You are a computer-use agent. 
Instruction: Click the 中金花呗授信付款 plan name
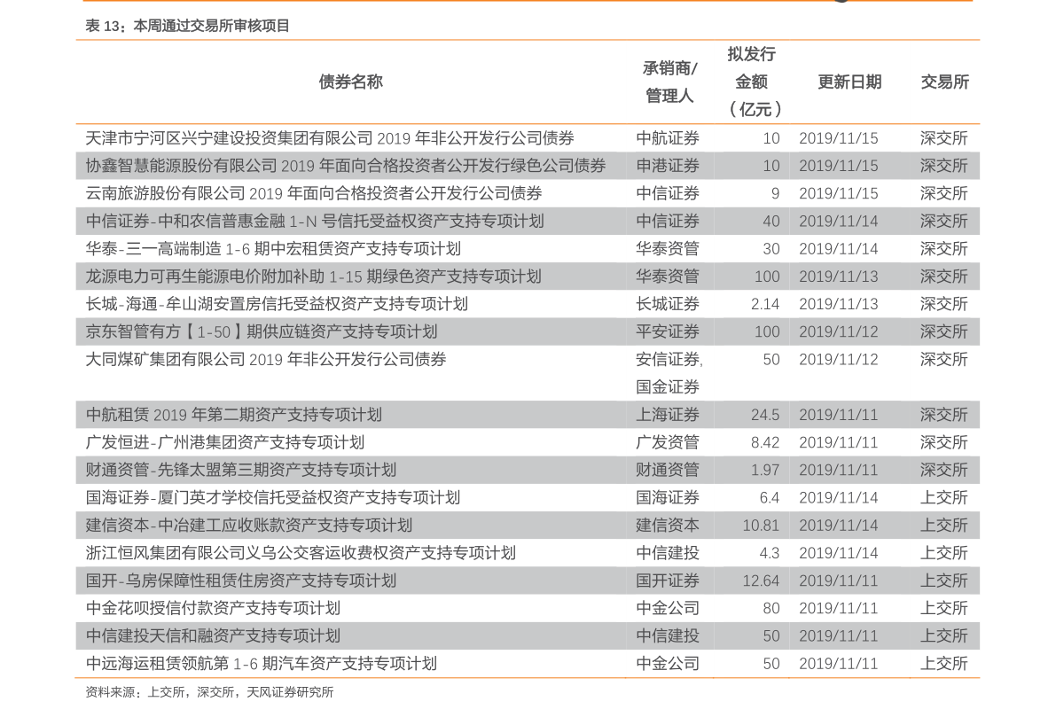[213, 608]
